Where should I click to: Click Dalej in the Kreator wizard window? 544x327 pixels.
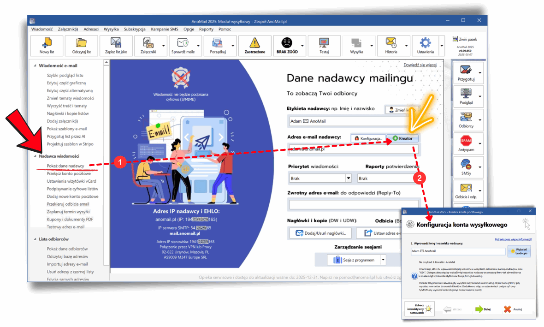(483, 309)
